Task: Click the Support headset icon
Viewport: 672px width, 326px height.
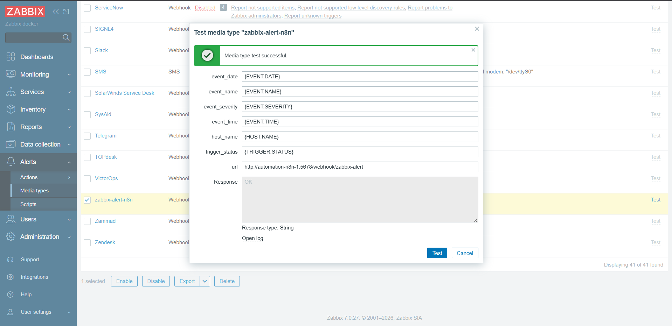Action: 11,260
